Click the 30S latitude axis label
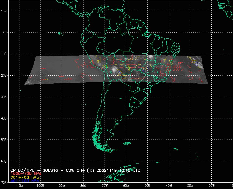Image resolution: width=233 pixels, height=189 pixels. (x=4, y=97)
